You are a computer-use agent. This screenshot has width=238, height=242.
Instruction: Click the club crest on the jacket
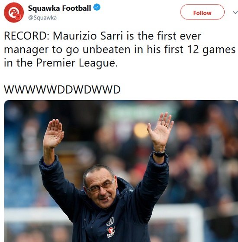[110, 222]
